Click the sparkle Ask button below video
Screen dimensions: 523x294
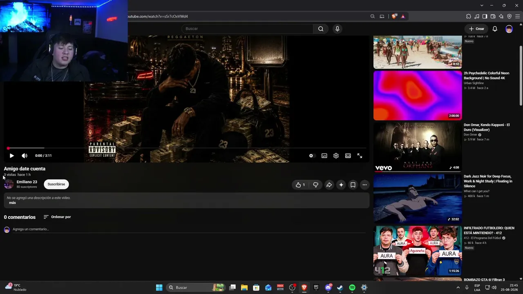tap(341, 185)
